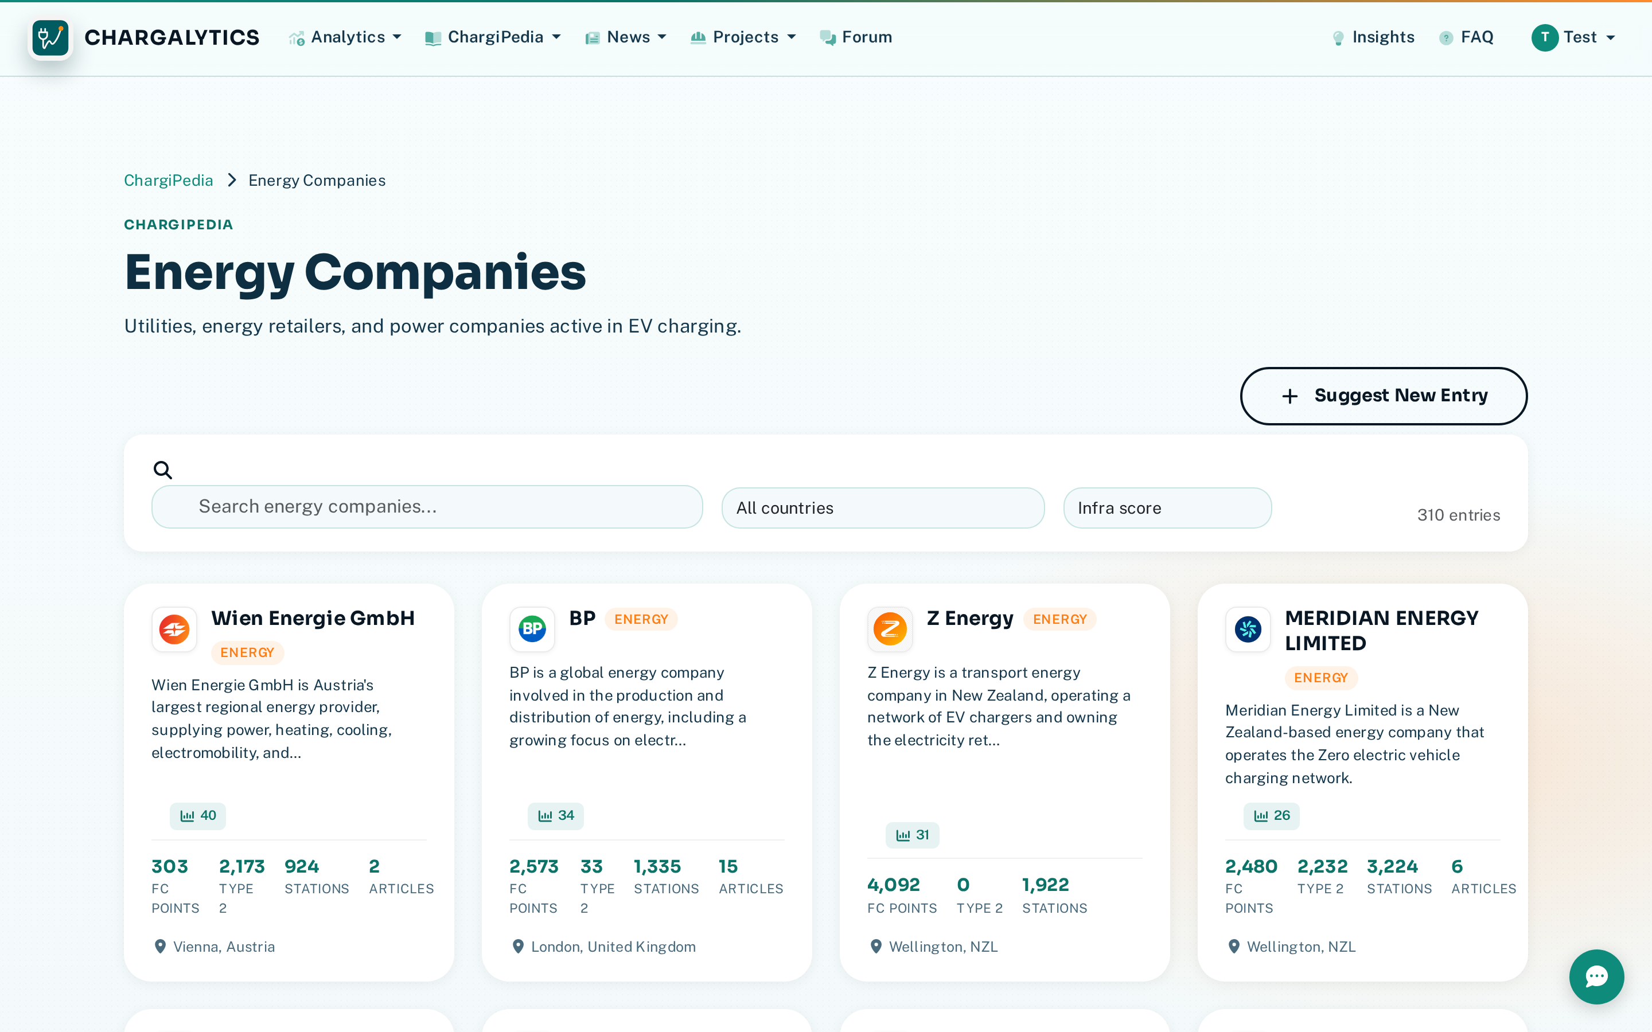Click the News newspaper icon in navbar
The image size is (1652, 1032).
pyautogui.click(x=593, y=38)
